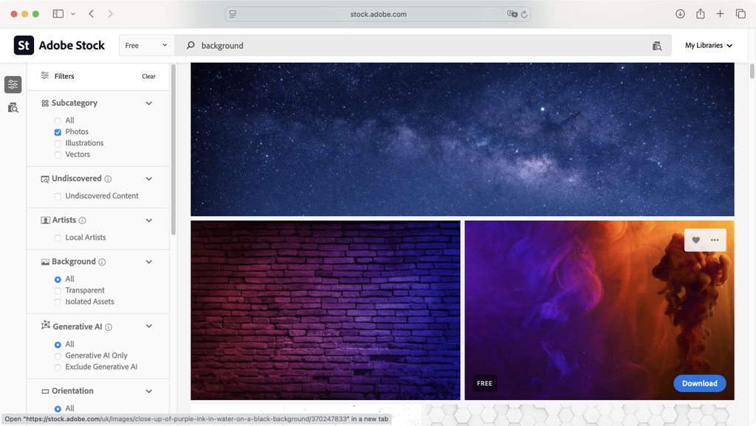Open the Free content type dropdown
The width and height of the screenshot is (756, 426).
point(145,45)
